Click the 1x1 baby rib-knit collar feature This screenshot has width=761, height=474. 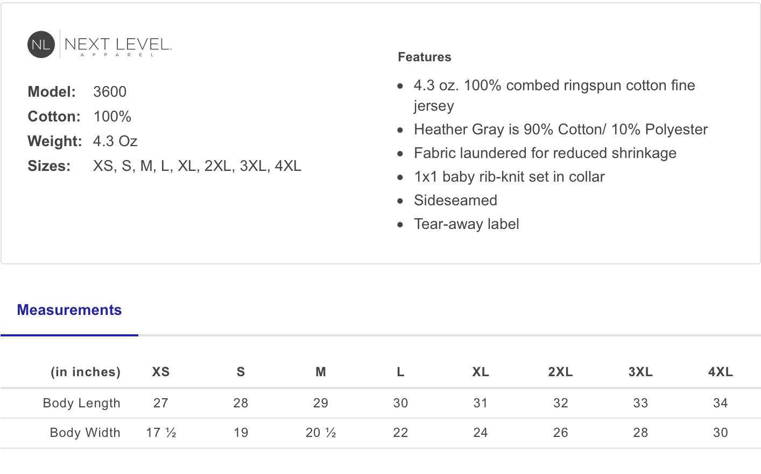coord(509,177)
